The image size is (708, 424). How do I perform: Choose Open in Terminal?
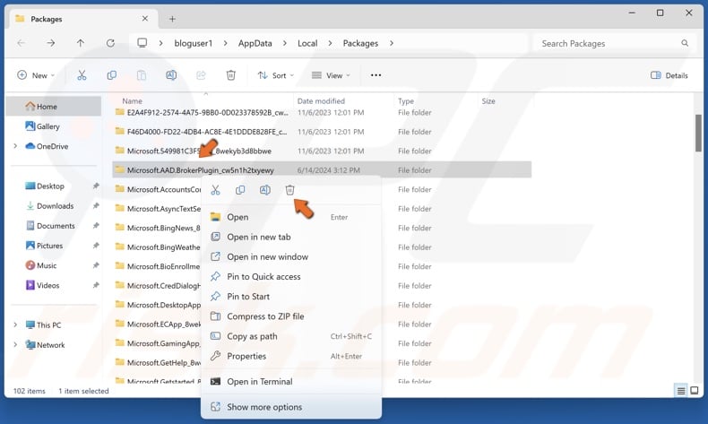click(290, 382)
